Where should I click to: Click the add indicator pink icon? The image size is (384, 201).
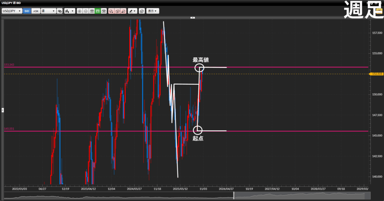(x=111, y=11)
